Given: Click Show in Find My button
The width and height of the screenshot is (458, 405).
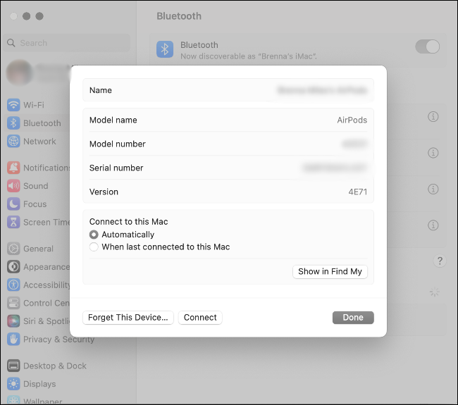Looking at the screenshot, I should [x=330, y=272].
